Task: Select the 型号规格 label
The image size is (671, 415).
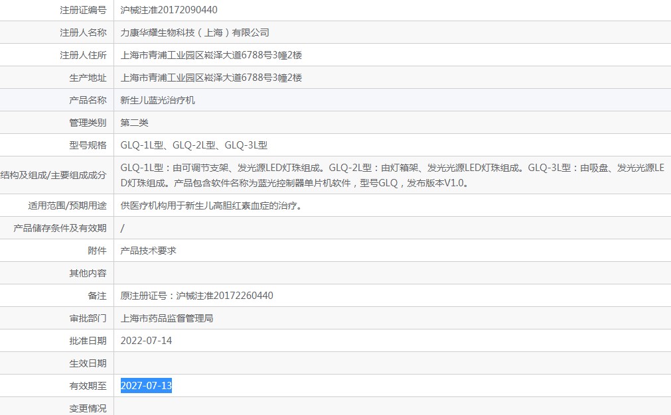Action: point(88,145)
